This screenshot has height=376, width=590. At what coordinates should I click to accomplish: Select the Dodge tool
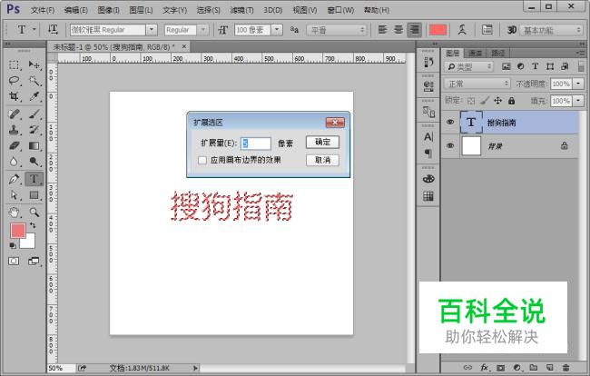pyautogui.click(x=34, y=162)
